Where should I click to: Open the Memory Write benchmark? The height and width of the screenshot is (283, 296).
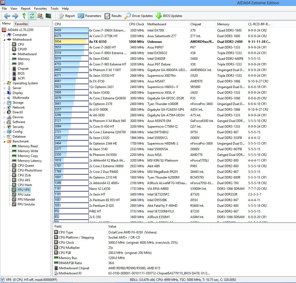tap(25, 151)
